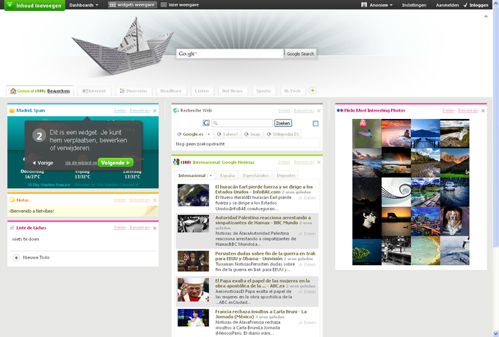The width and height of the screenshot is (499, 337).
Task: Switch to lezer weergave view
Action: (180, 5)
